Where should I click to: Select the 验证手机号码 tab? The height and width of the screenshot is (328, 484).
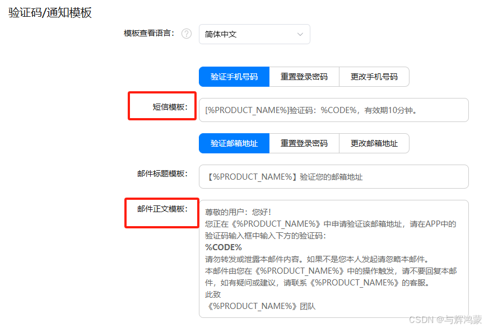[234, 77]
